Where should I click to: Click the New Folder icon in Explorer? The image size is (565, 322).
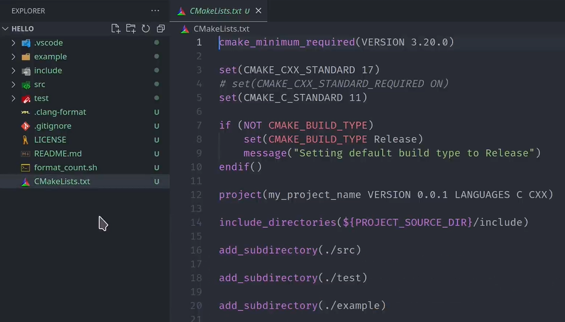click(x=130, y=28)
